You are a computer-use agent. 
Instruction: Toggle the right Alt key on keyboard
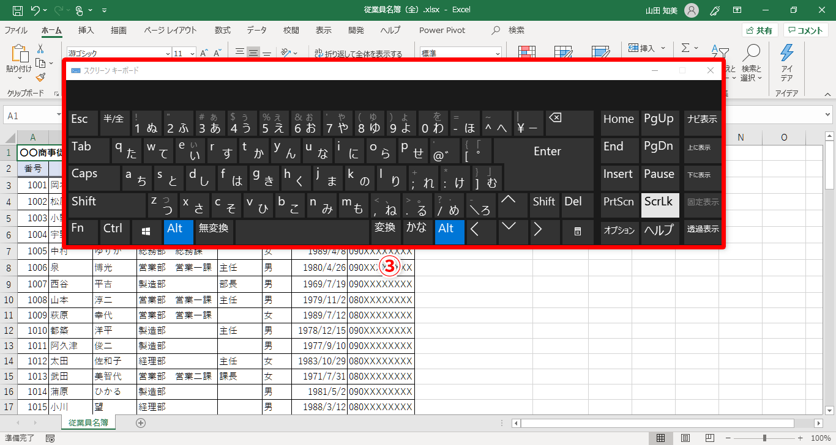[x=450, y=232]
